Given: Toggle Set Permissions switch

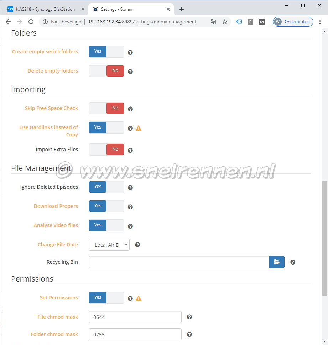Looking at the screenshot, I should coord(106,298).
